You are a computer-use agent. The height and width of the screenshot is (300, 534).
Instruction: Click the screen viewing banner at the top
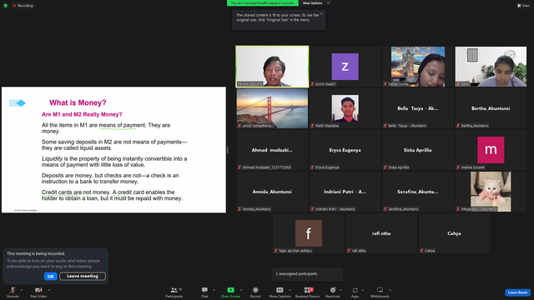point(263,3)
